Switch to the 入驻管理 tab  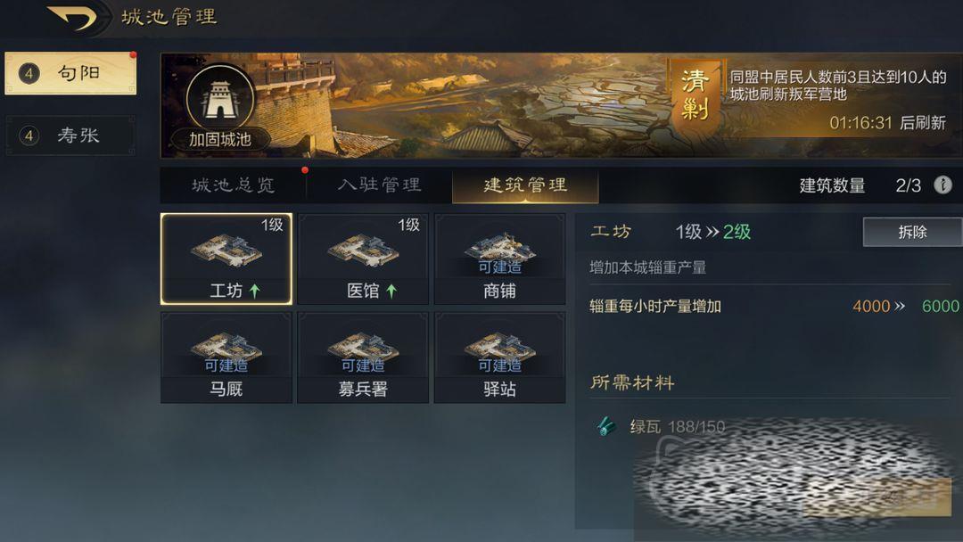point(379,185)
